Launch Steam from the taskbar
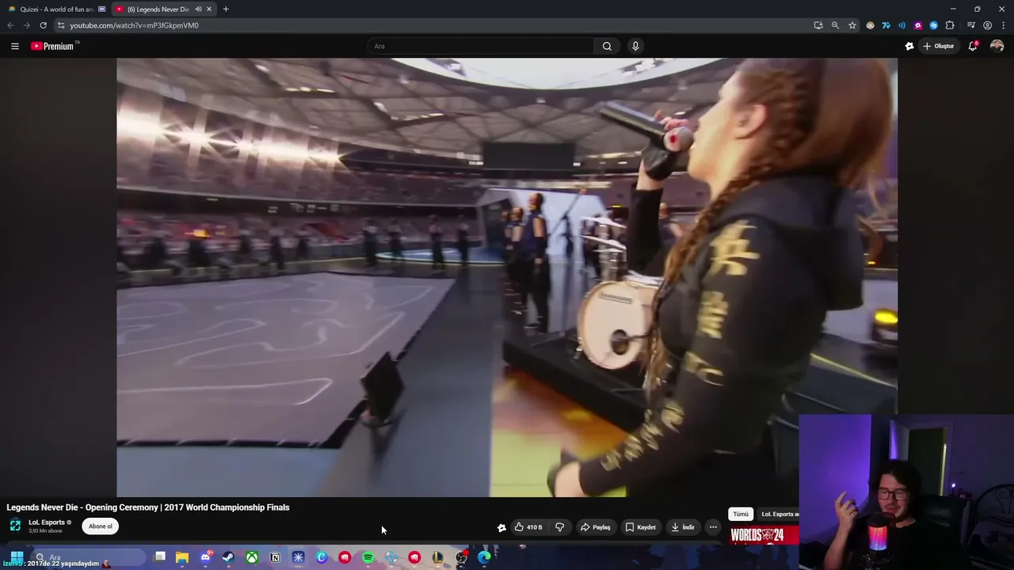 [228, 557]
